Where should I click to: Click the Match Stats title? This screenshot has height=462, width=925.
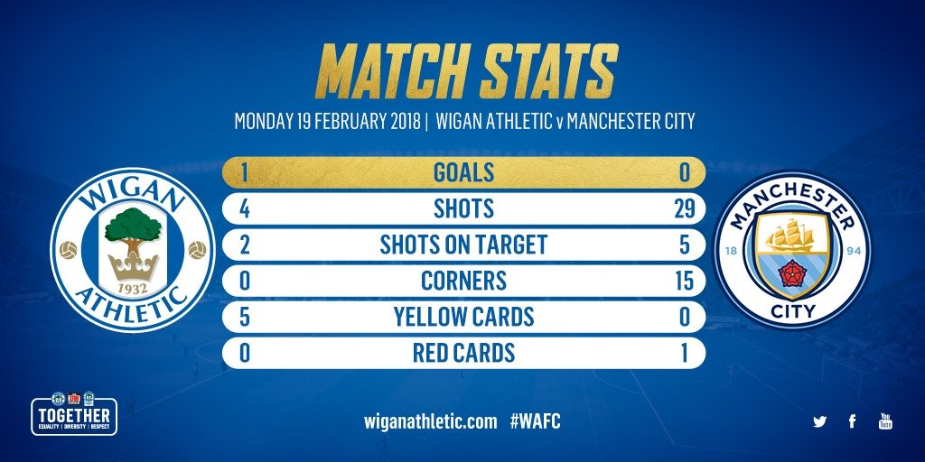[462, 70]
